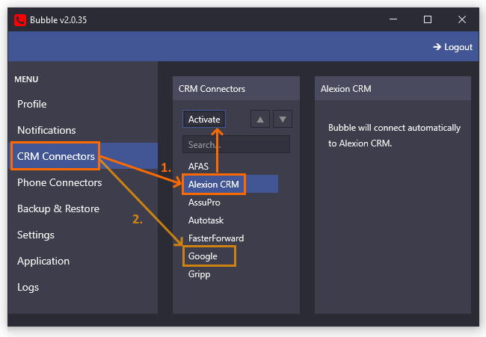Maximize the Bubble window

[428, 19]
